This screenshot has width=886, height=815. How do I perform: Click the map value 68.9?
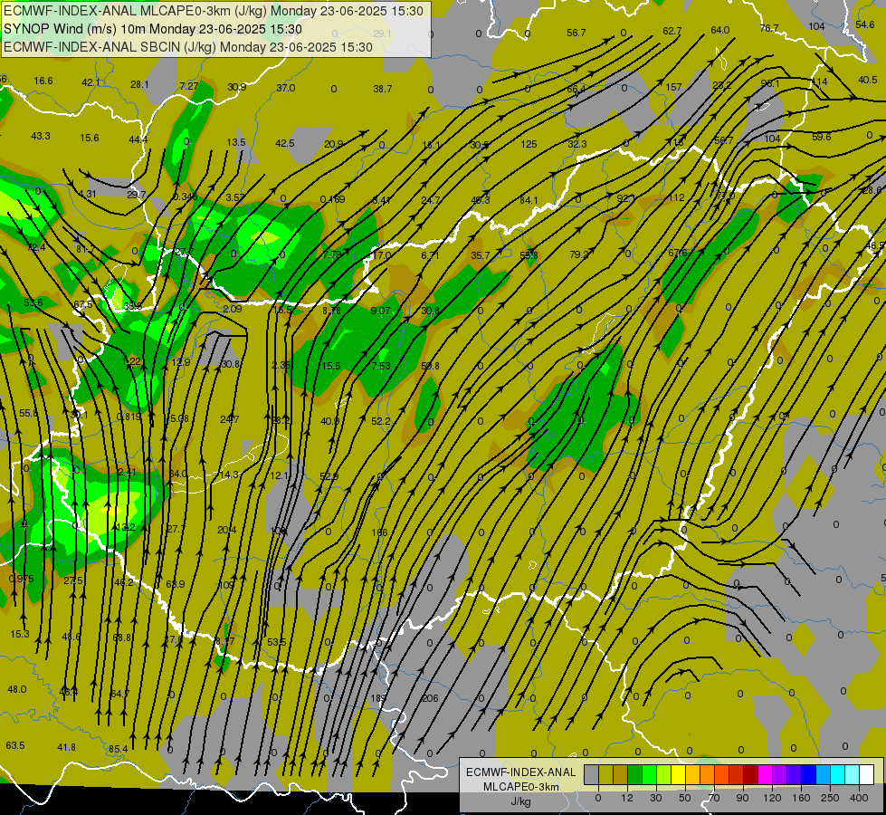coord(176,584)
